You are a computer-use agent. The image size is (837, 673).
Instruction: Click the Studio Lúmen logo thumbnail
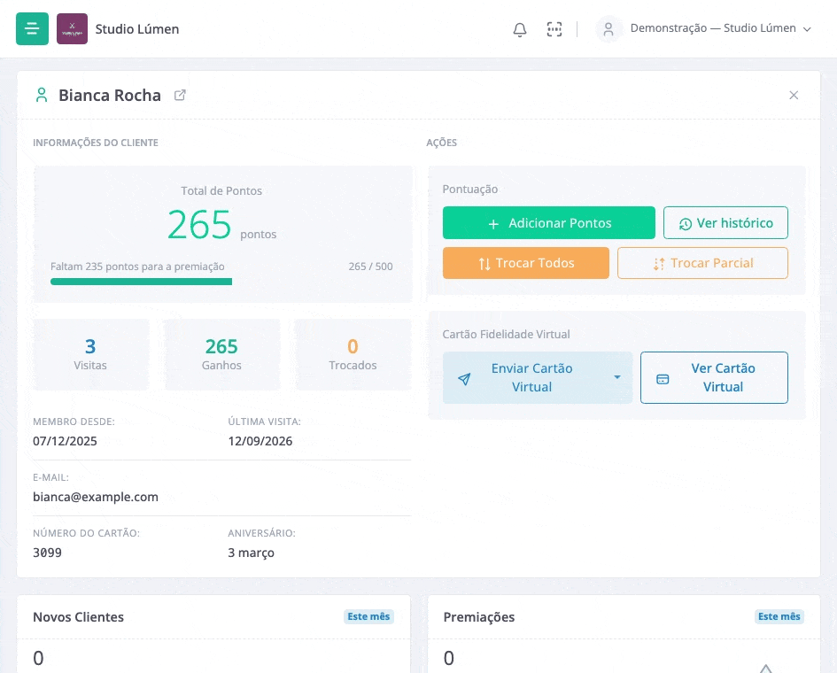coord(72,29)
